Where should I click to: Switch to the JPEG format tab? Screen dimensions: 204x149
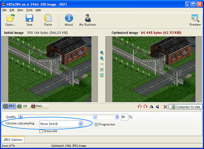click(x=9, y=106)
